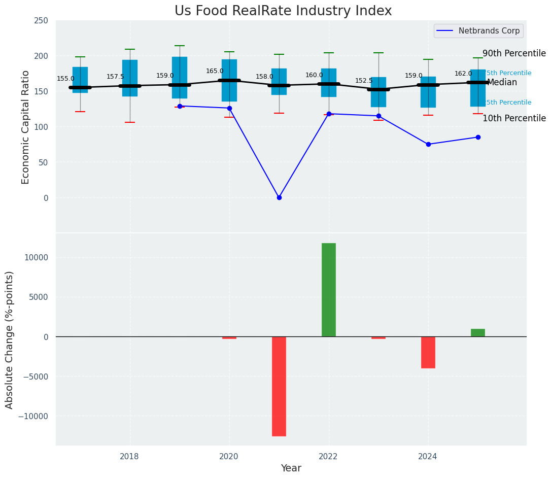Click the Median annotation text
The image size is (551, 478).
[x=502, y=83]
